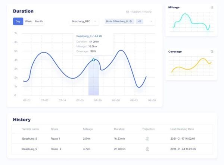This screenshot has width=224, height=165.
Task: Click the highlighted data point on the duration chart
Action: 94,60
